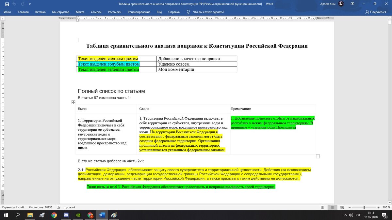The width and height of the screenshot is (392, 220).
Task: Click the vertical scrollbar thumb
Action: [x=390, y=22]
